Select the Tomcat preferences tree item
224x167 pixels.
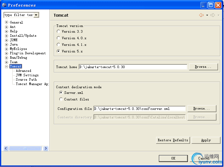[15, 67]
